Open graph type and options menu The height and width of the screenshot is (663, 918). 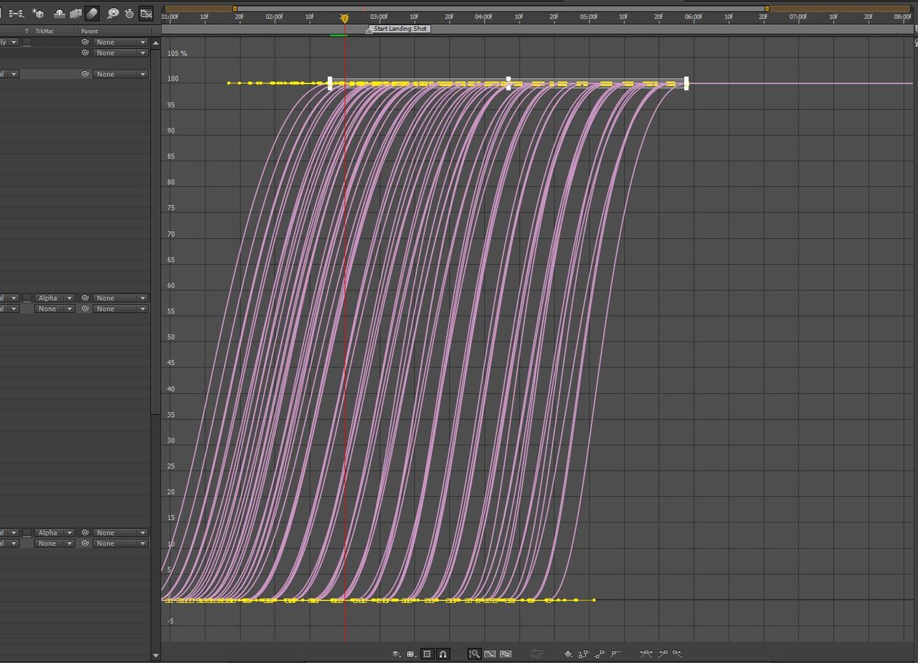point(411,654)
